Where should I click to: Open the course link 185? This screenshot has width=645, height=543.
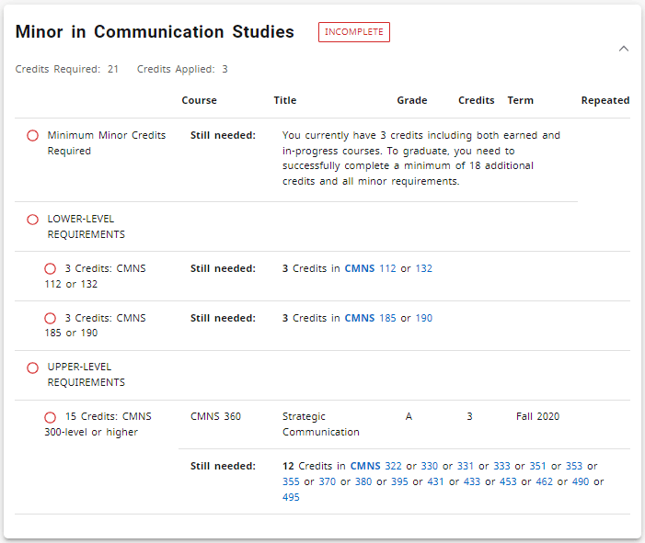[x=387, y=319]
